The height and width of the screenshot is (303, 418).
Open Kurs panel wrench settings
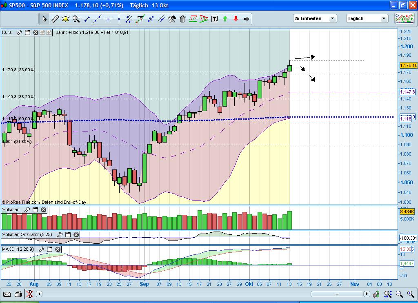click(19, 33)
